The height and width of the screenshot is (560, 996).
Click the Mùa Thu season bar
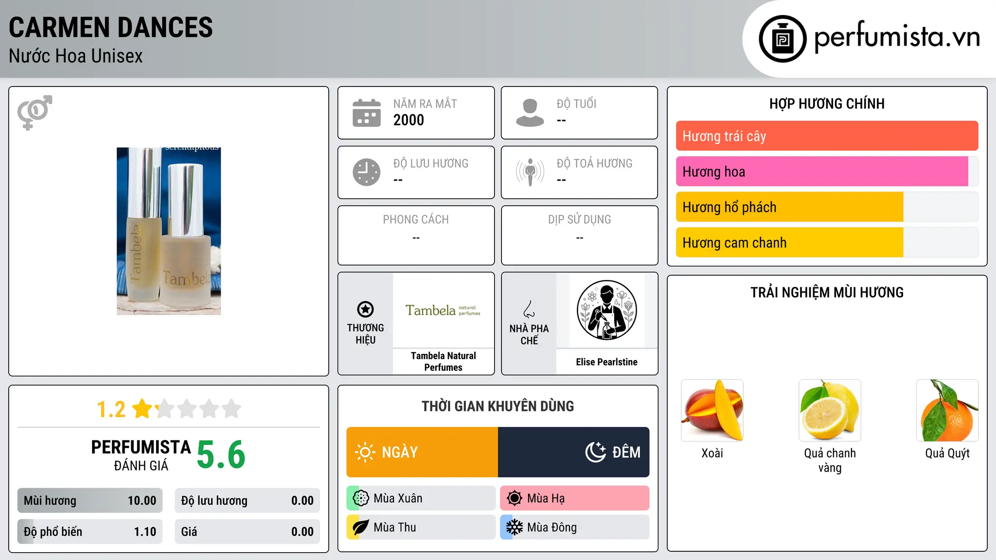coord(421,527)
